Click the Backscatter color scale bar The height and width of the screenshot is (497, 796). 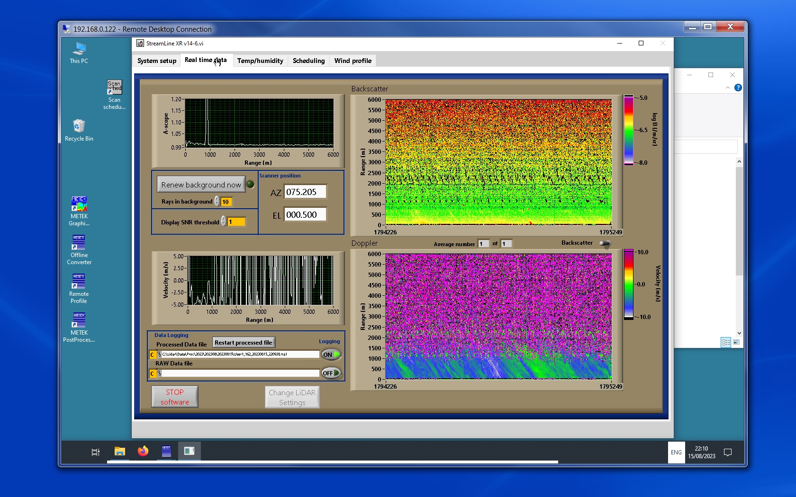628,130
